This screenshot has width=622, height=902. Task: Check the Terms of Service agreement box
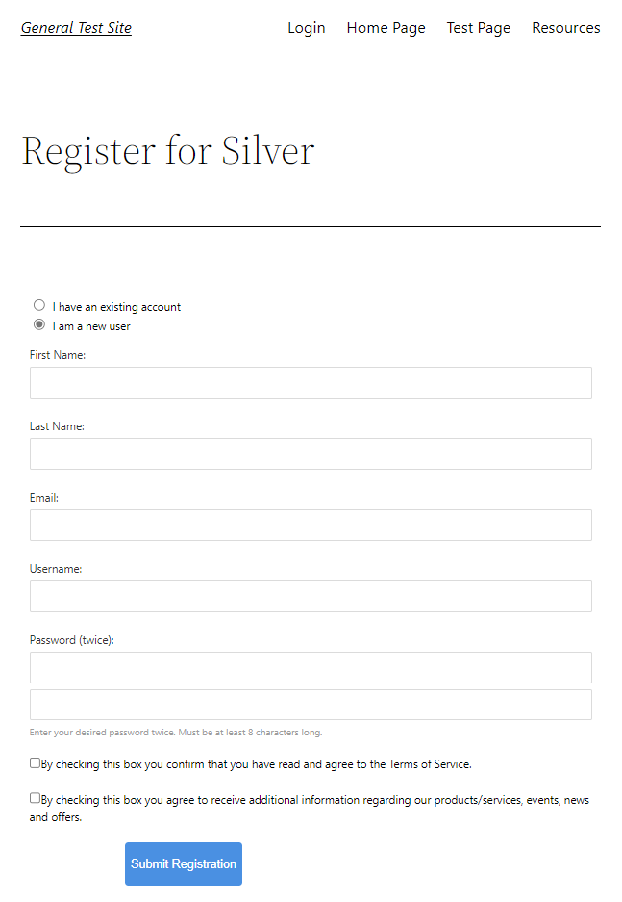click(35, 762)
